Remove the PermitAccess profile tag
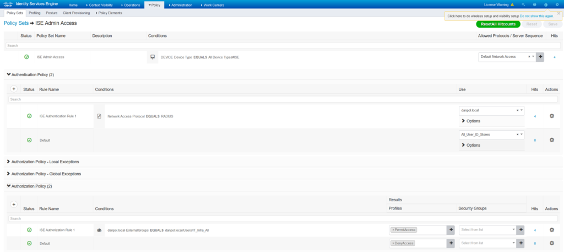564x252 pixels. point(393,230)
